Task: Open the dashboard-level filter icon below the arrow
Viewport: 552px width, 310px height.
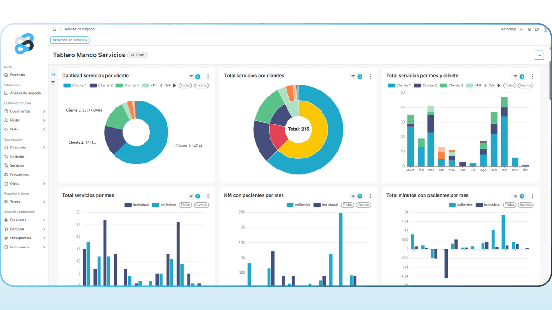Action: click(53, 83)
